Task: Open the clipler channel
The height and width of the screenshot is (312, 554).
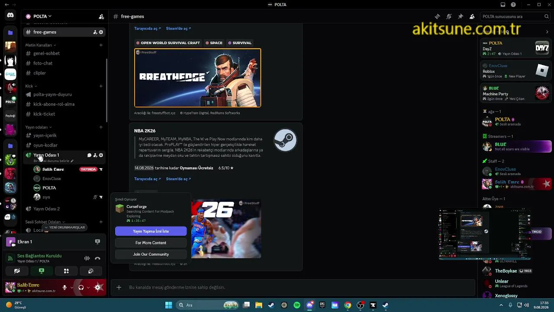Action: 65,73
